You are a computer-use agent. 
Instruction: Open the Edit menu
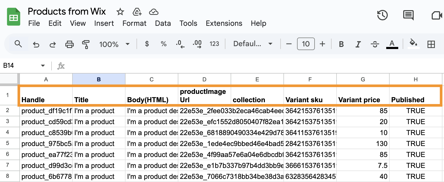click(x=55, y=23)
